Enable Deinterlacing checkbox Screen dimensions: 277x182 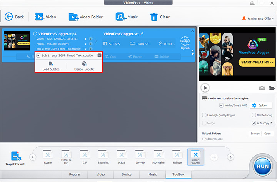254,115
